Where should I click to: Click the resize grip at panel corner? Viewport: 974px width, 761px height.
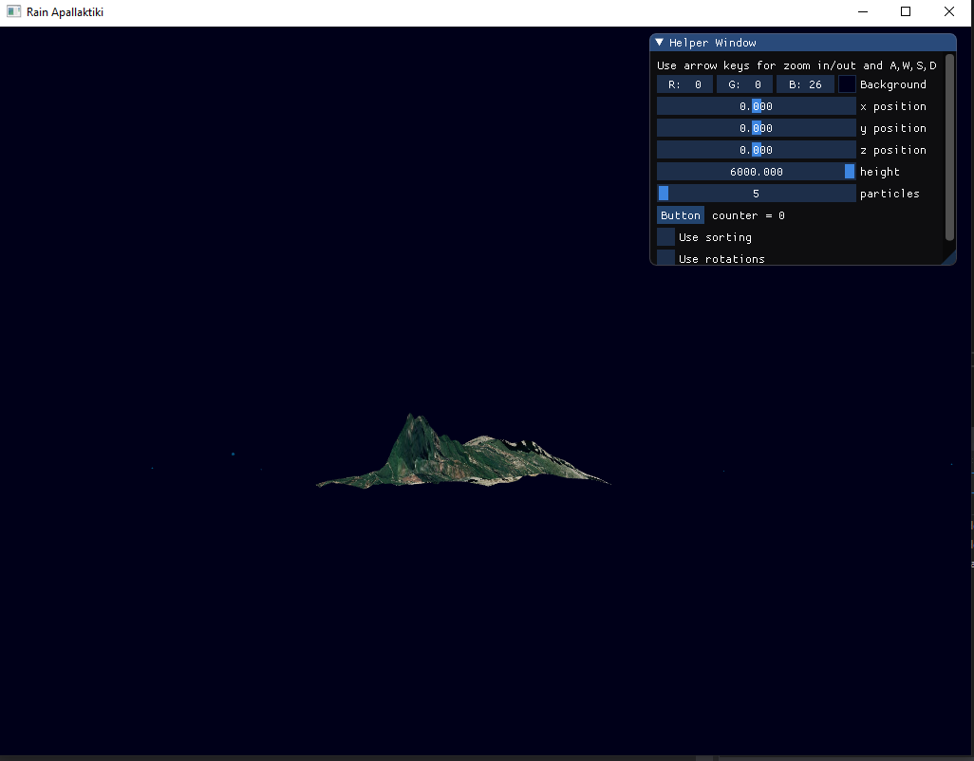[951, 260]
